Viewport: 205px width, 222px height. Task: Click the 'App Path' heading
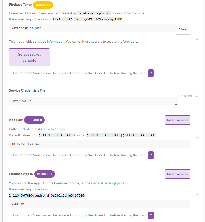16,120
